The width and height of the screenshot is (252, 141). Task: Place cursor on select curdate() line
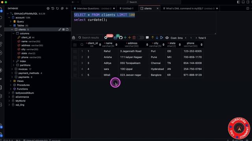91,20
